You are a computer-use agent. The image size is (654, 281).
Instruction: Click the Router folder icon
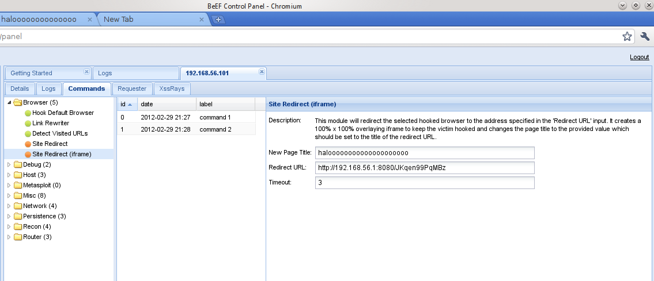point(17,237)
